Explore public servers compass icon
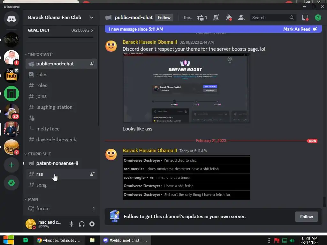The image size is (327, 245). pos(11,183)
